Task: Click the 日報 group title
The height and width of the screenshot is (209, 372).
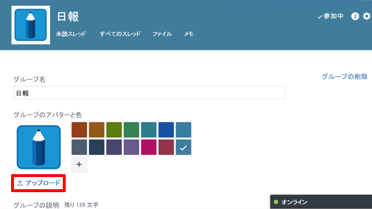Action: click(x=68, y=17)
